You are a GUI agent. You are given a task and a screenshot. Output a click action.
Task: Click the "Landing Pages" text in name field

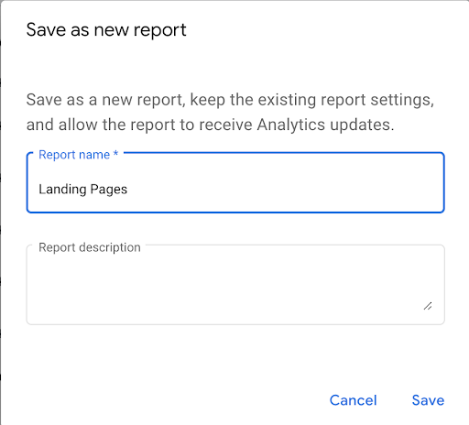coord(82,190)
